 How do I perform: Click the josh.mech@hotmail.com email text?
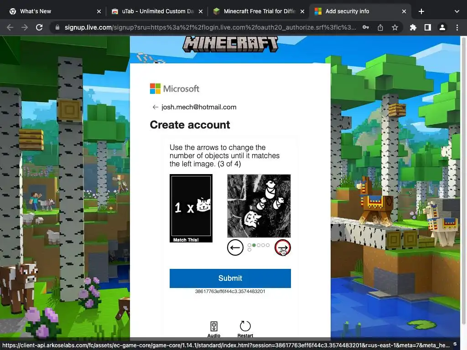(x=199, y=107)
